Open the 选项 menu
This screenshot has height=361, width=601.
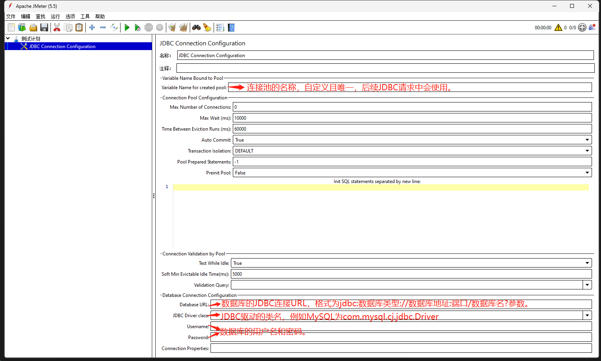coord(70,16)
